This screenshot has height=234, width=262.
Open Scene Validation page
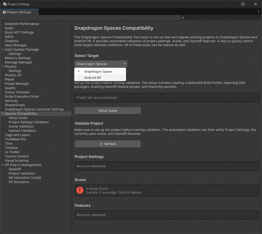[21, 127]
